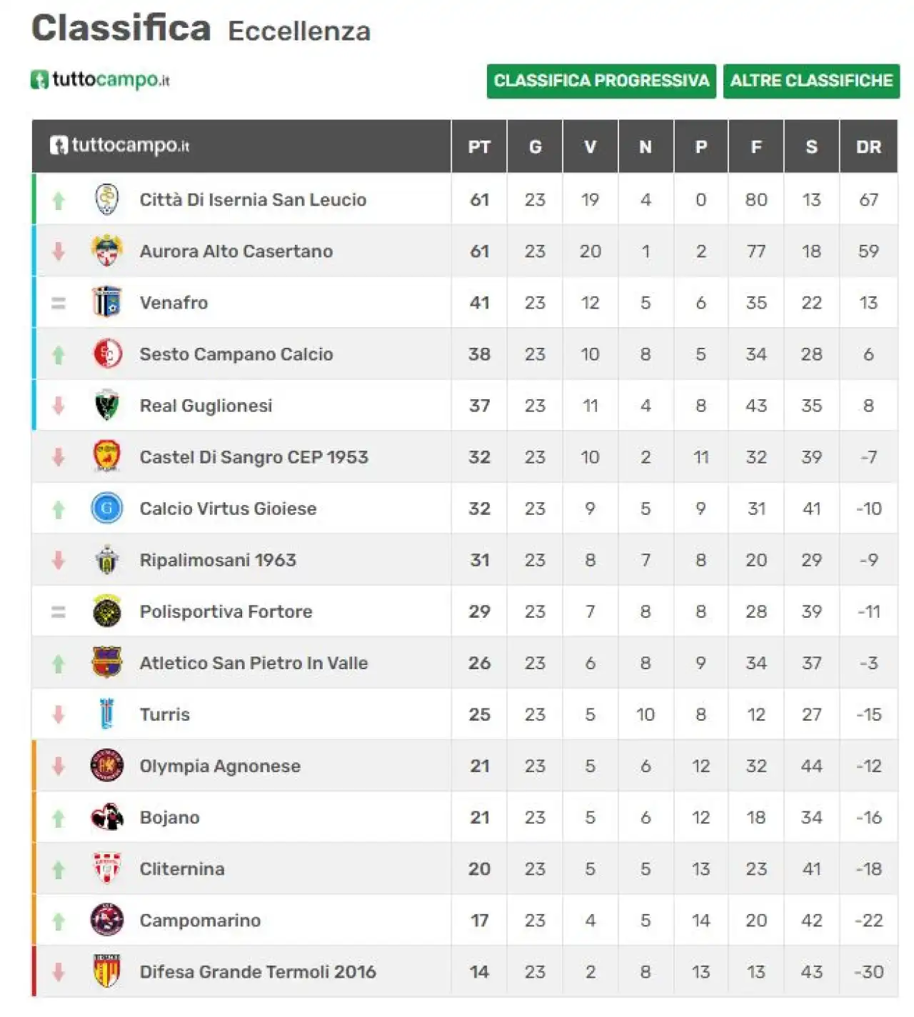Click the Calcio Virtus Gioiese blue badge
This screenshot has width=914, height=1017.
click(107, 508)
